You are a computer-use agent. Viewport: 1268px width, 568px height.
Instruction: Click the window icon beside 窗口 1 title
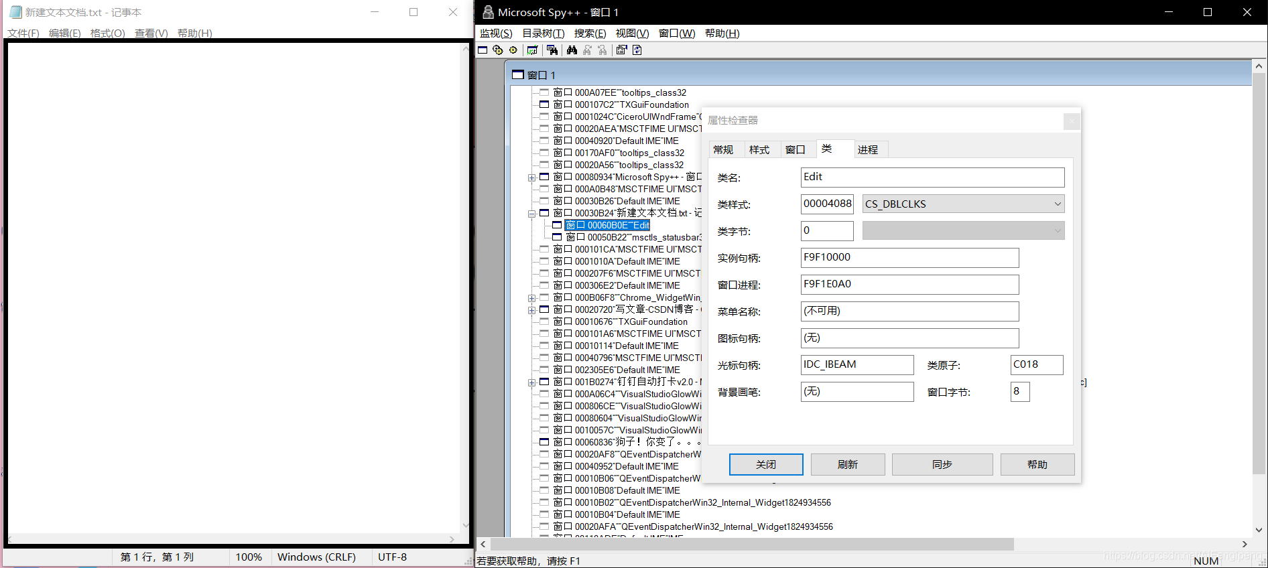[x=518, y=74]
